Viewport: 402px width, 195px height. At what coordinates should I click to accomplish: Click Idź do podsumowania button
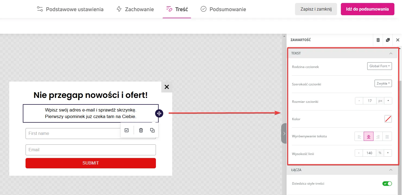(367, 9)
